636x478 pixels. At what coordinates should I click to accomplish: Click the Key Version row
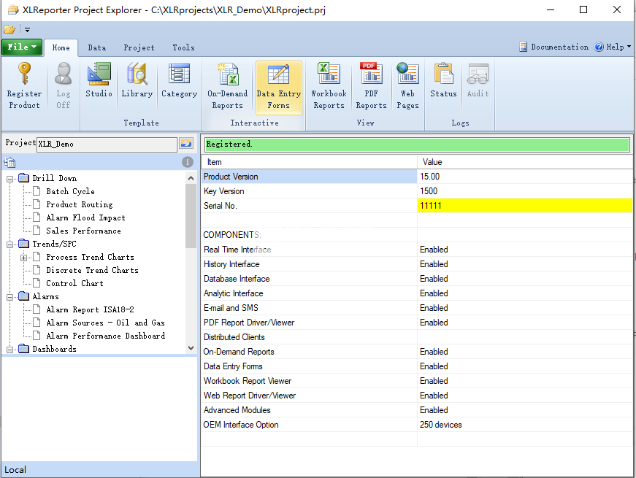[x=417, y=191]
